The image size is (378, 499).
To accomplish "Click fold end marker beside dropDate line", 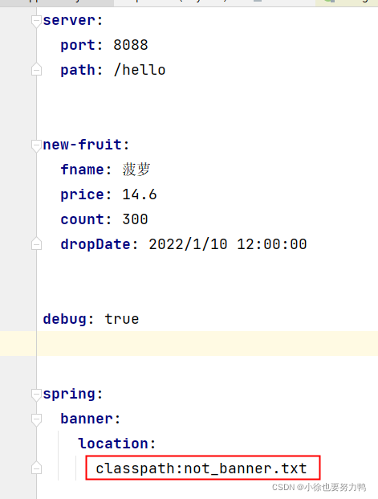I will click(x=36, y=243).
